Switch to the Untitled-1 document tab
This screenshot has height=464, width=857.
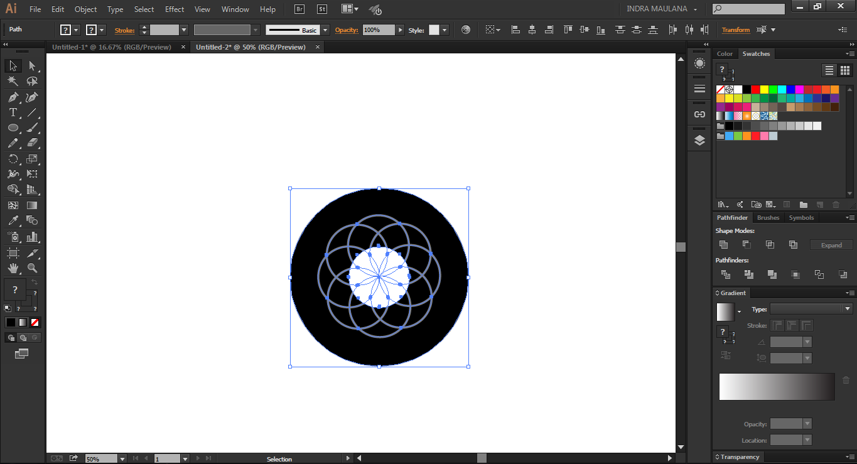[112, 47]
